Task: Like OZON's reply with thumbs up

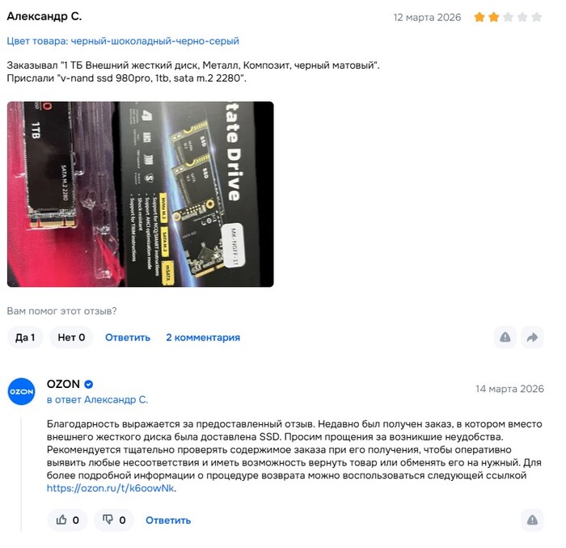Action: (67, 520)
